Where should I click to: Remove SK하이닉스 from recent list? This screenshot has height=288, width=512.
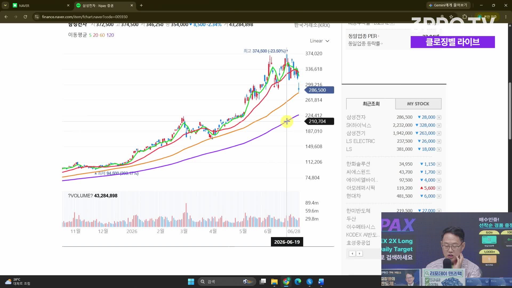click(x=439, y=125)
